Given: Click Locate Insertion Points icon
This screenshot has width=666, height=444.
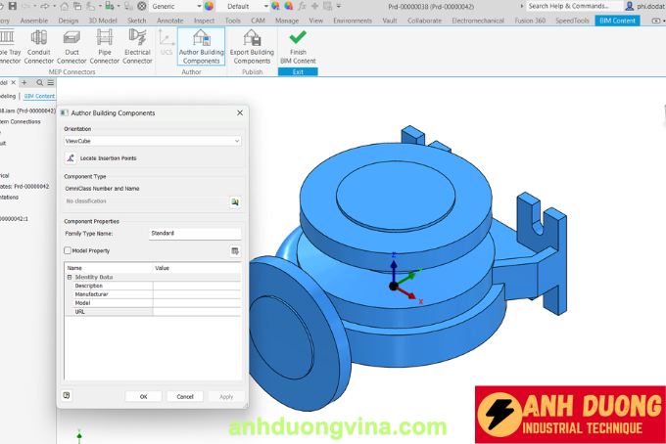Looking at the screenshot, I should (x=71, y=157).
